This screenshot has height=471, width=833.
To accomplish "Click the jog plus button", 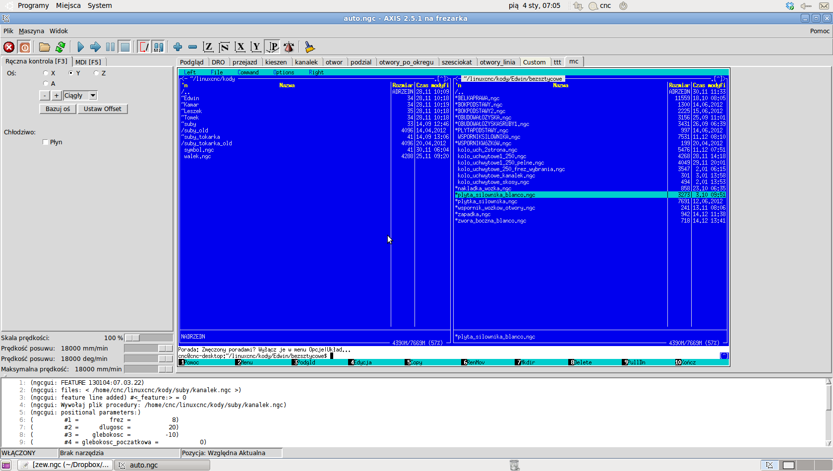I will 57,96.
